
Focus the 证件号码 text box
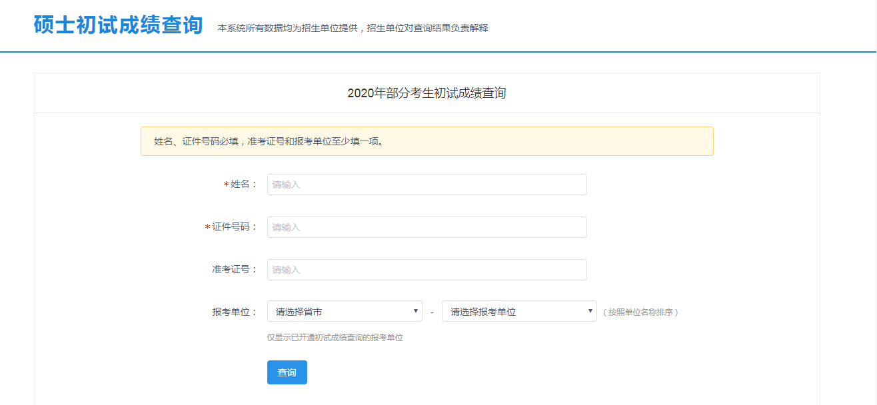pyautogui.click(x=427, y=227)
